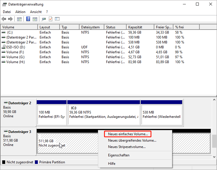This screenshot has height=170, width=217.
Task: Open the Ansicht menu
Action: 36,12
